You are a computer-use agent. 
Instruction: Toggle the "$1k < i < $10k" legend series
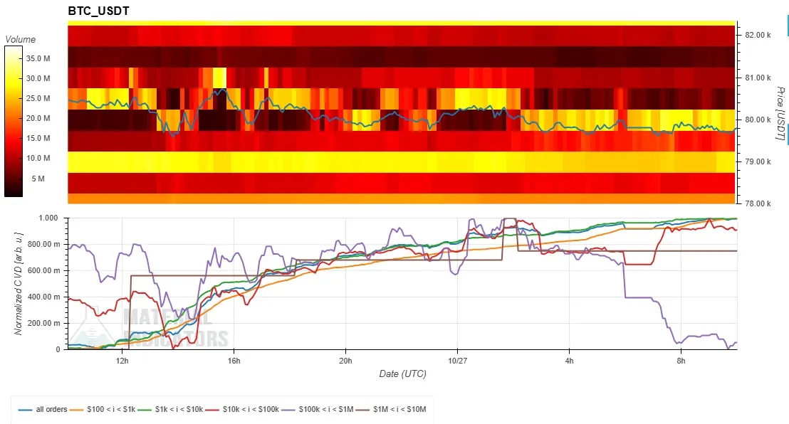pos(179,409)
